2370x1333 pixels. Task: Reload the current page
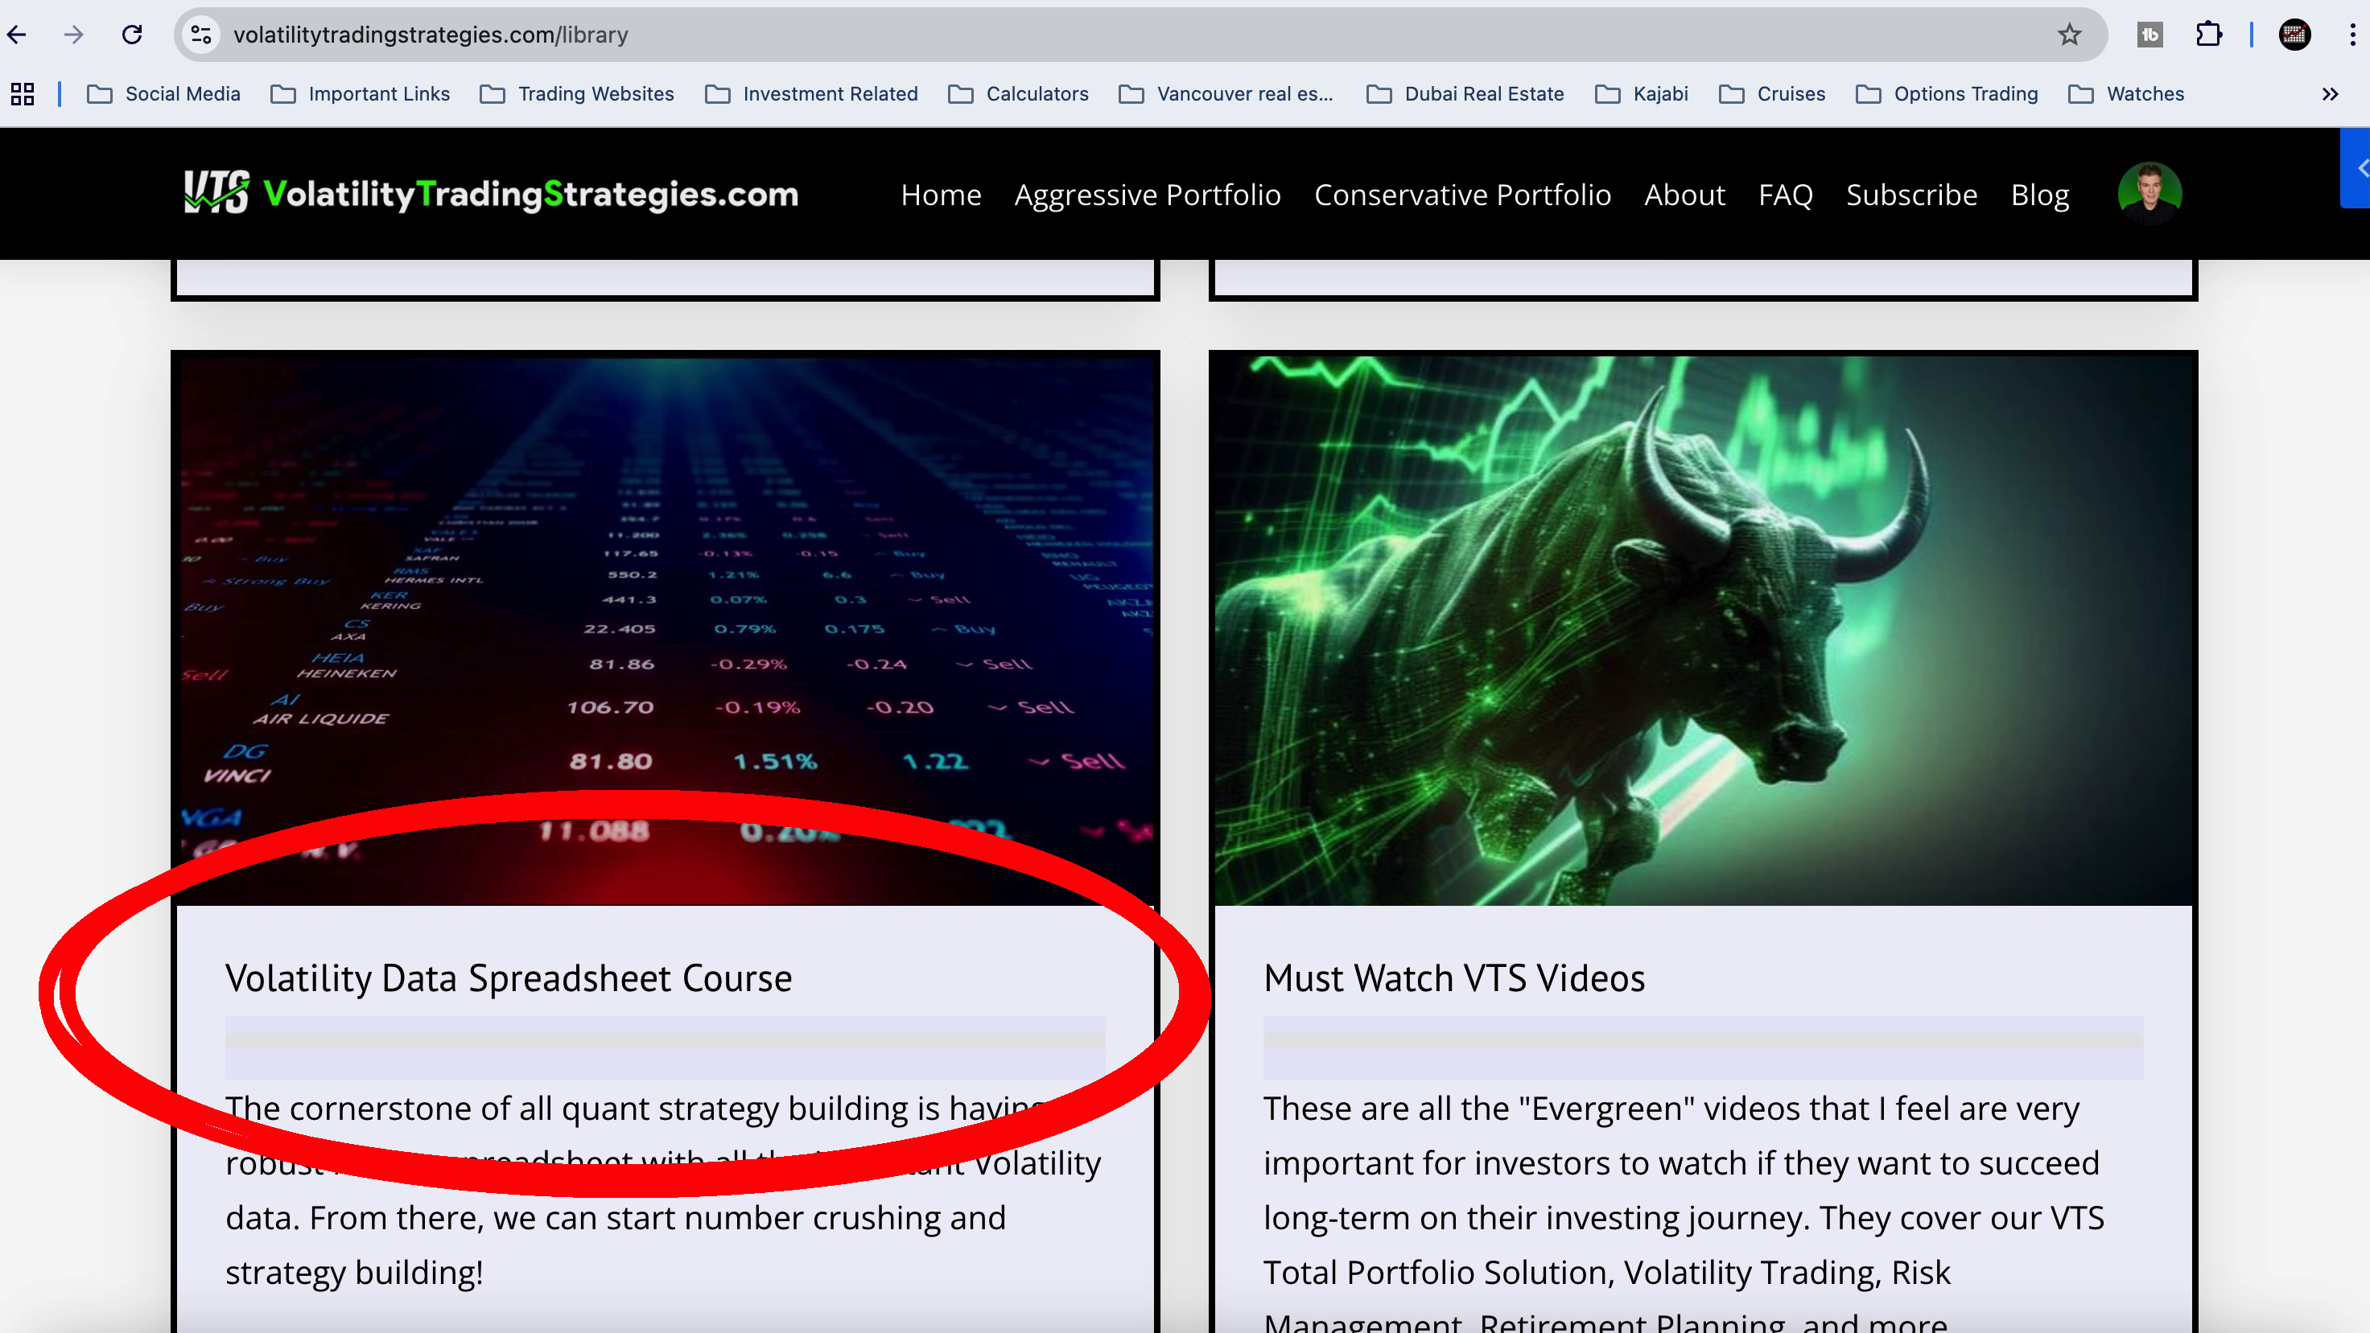(x=131, y=35)
